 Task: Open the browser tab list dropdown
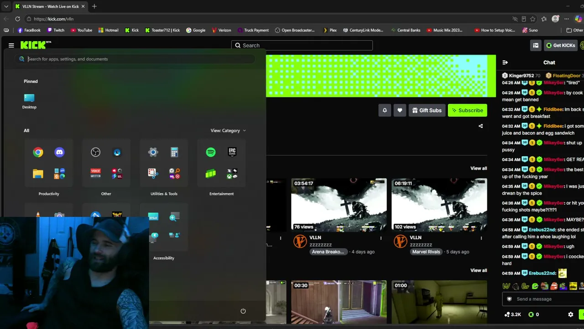(6, 6)
